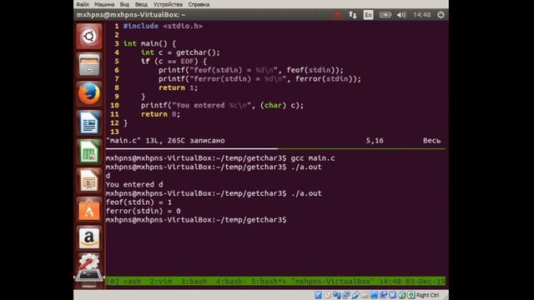The image size is (534, 300).
Task: Click the VirtualBox optical disk status icon
Action: pyautogui.click(x=328, y=295)
